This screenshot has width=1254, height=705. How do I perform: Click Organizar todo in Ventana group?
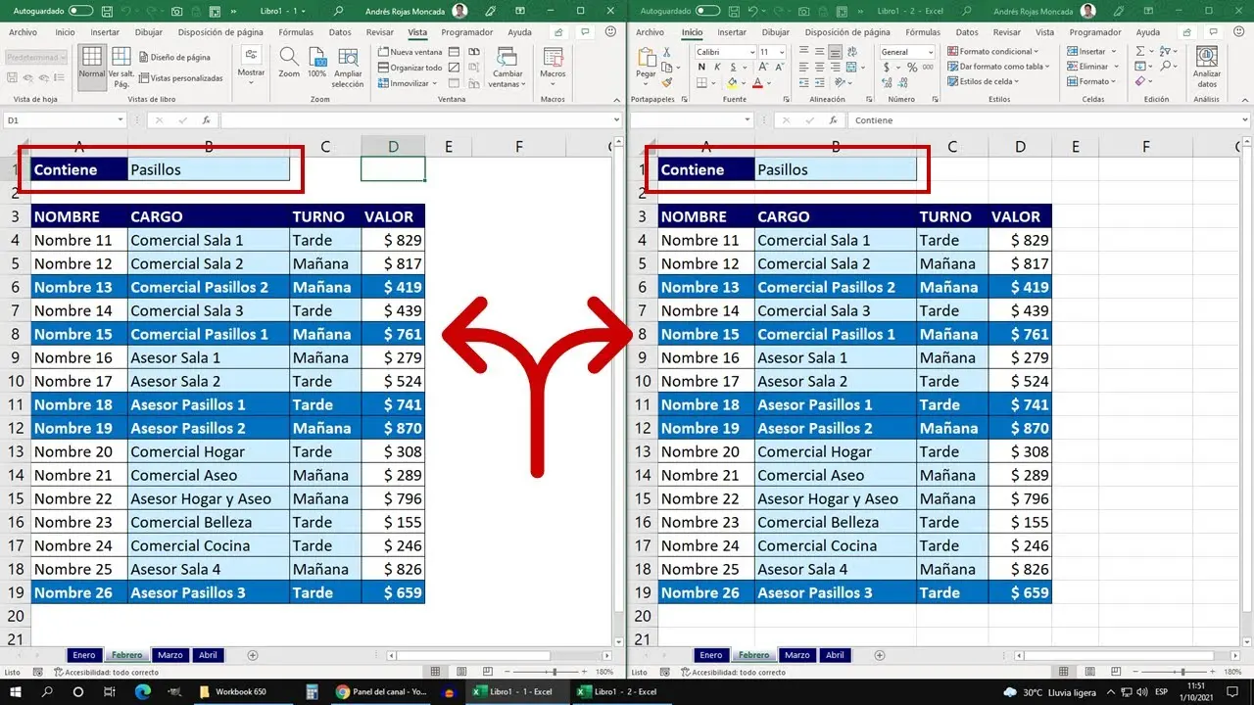(410, 68)
